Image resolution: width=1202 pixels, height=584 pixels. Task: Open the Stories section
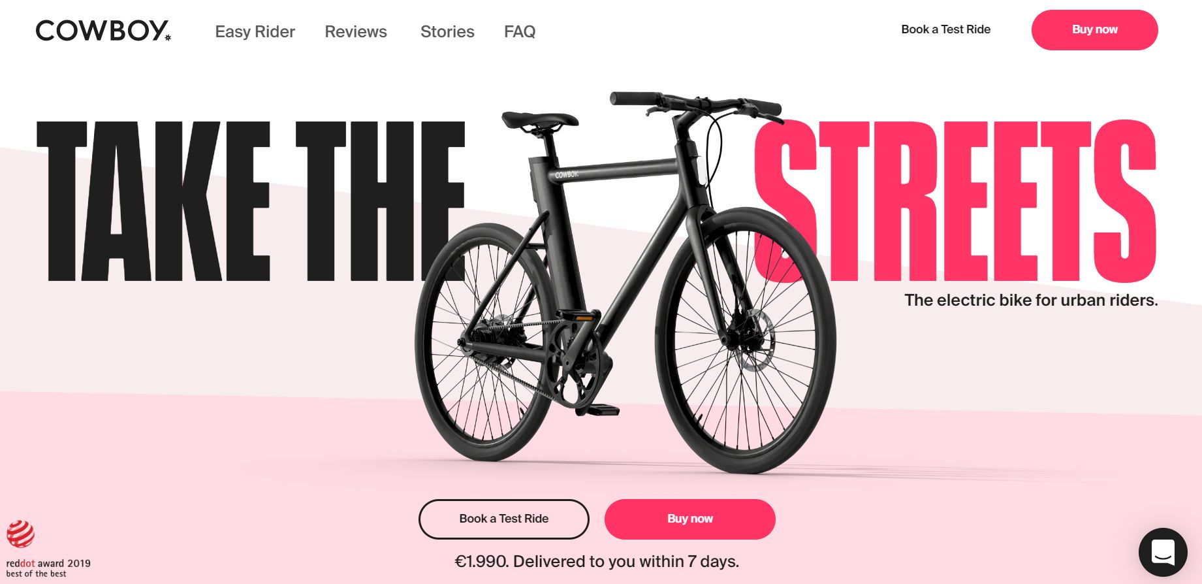[x=447, y=31]
